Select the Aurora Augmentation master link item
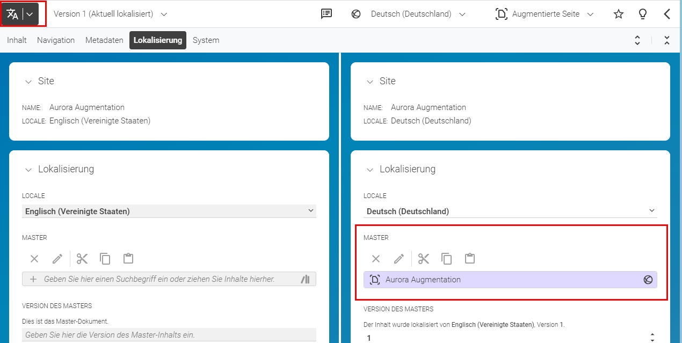The width and height of the screenshot is (682, 343). coord(510,280)
